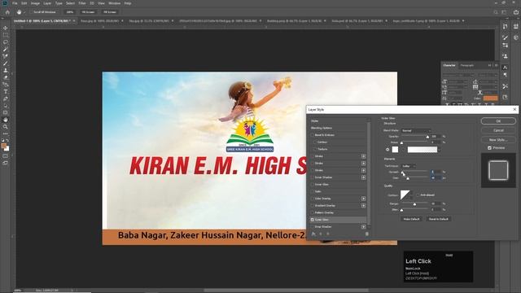Add another Drop Shadow with plus icon

coord(364,227)
